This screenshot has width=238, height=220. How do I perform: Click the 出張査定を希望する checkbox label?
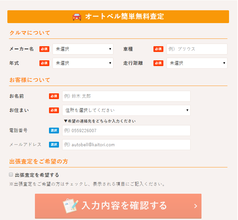tap(37, 175)
